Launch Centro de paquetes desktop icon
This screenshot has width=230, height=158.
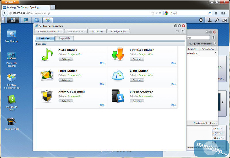(x=11, y=81)
